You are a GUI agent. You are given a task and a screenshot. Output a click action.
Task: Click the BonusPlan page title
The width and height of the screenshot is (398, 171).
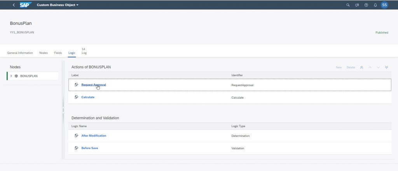coord(21,23)
